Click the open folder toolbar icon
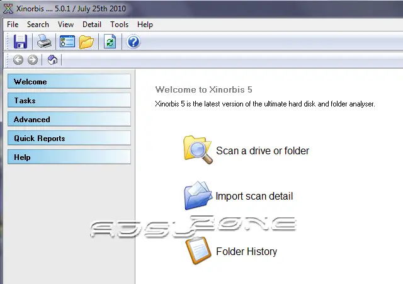 click(x=86, y=42)
